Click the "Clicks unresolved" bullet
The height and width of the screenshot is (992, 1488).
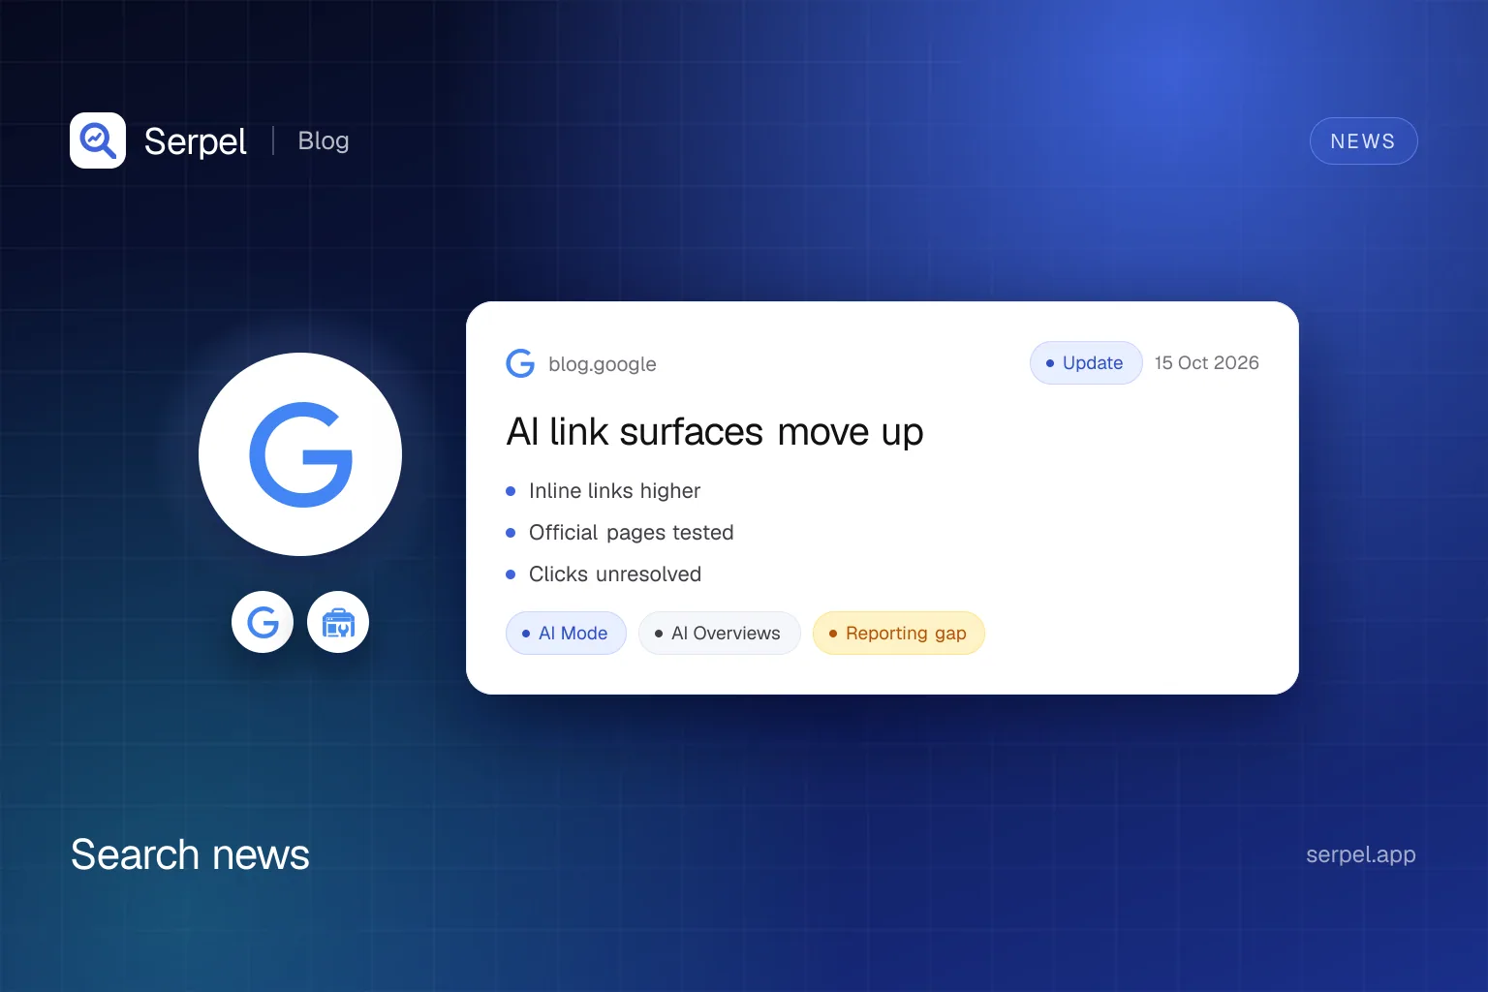614,574
